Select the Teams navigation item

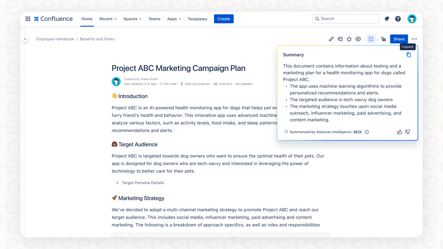pos(154,19)
